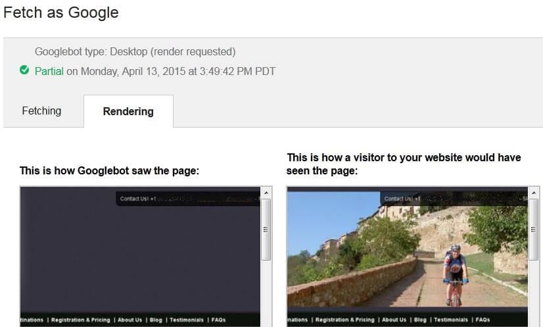This screenshot has width=543, height=327.
Task: Switch to the Fetching tab
Action: [41, 111]
